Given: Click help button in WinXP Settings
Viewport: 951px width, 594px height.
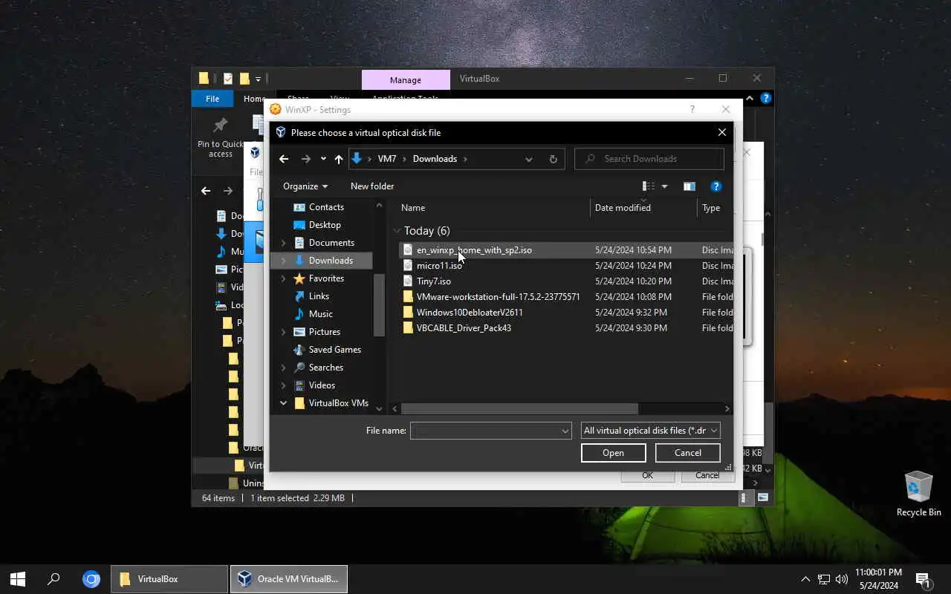Looking at the screenshot, I should pyautogui.click(x=692, y=110).
